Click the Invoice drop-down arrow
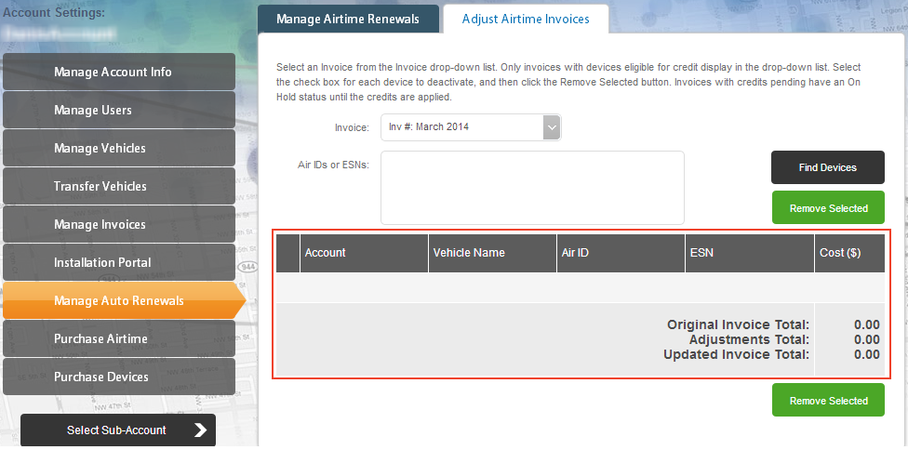The image size is (908, 450). coord(552,127)
